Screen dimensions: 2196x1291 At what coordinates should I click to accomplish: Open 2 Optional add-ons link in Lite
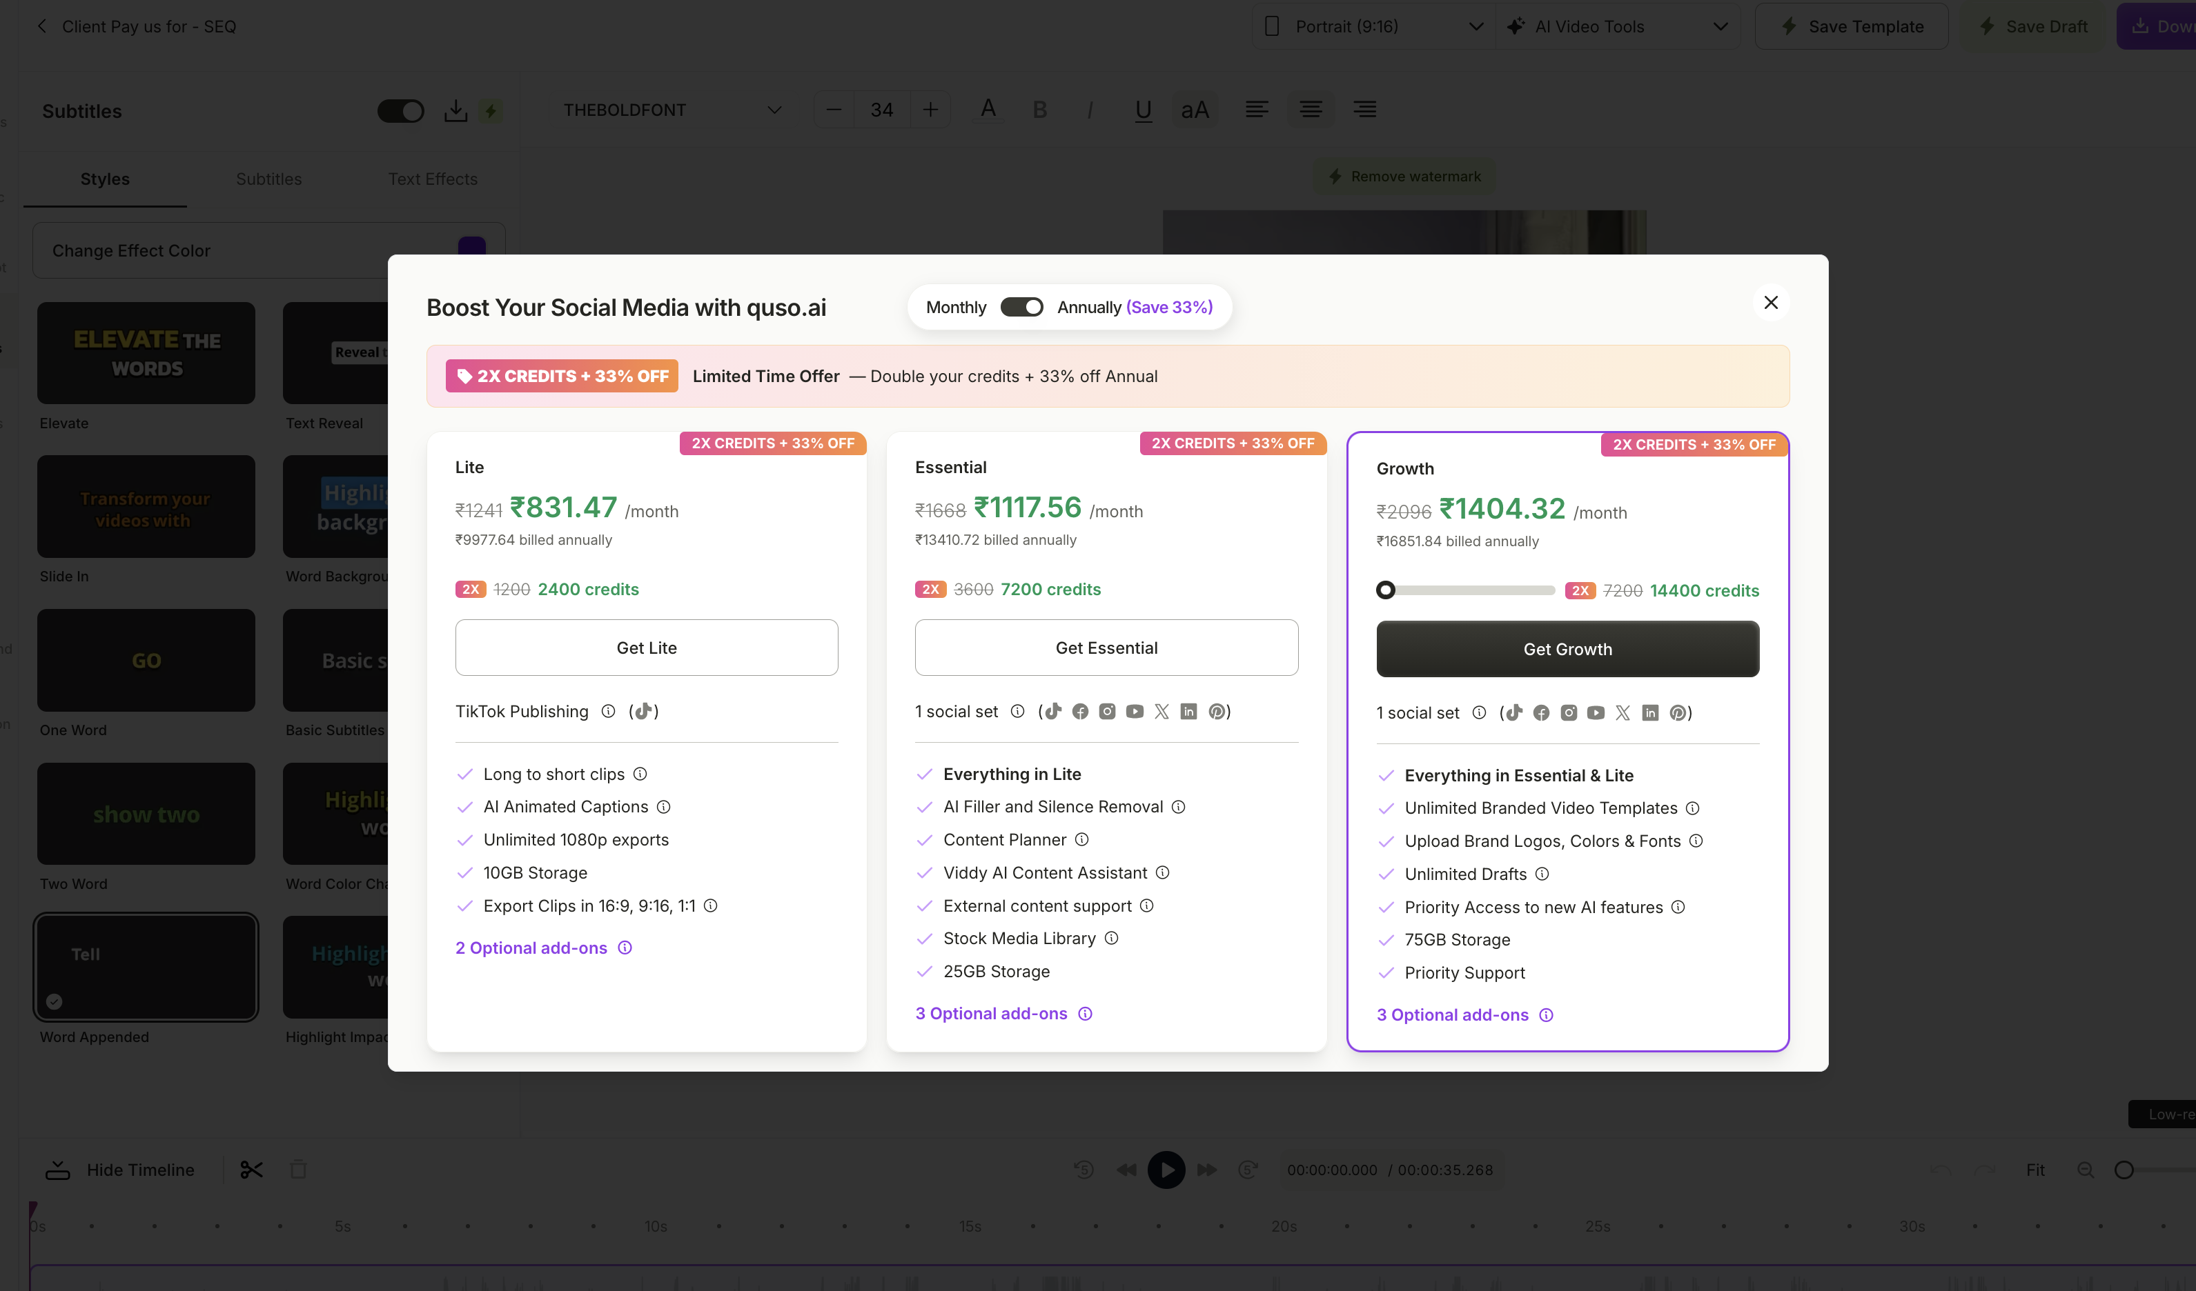pyautogui.click(x=531, y=947)
